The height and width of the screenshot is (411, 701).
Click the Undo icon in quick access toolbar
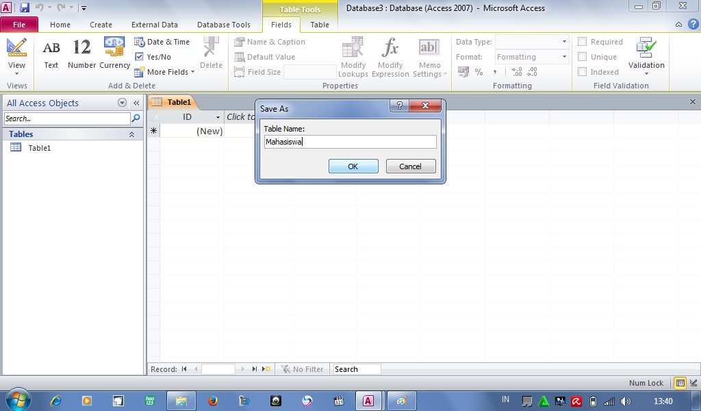pos(39,8)
